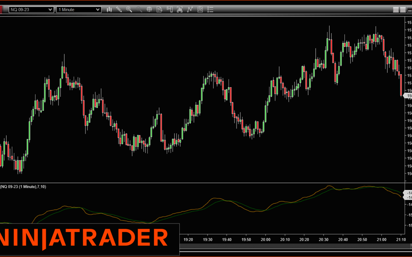This screenshot has height=257, width=412.
Task: Click the 21:00 time axis label
Action: (x=381, y=239)
